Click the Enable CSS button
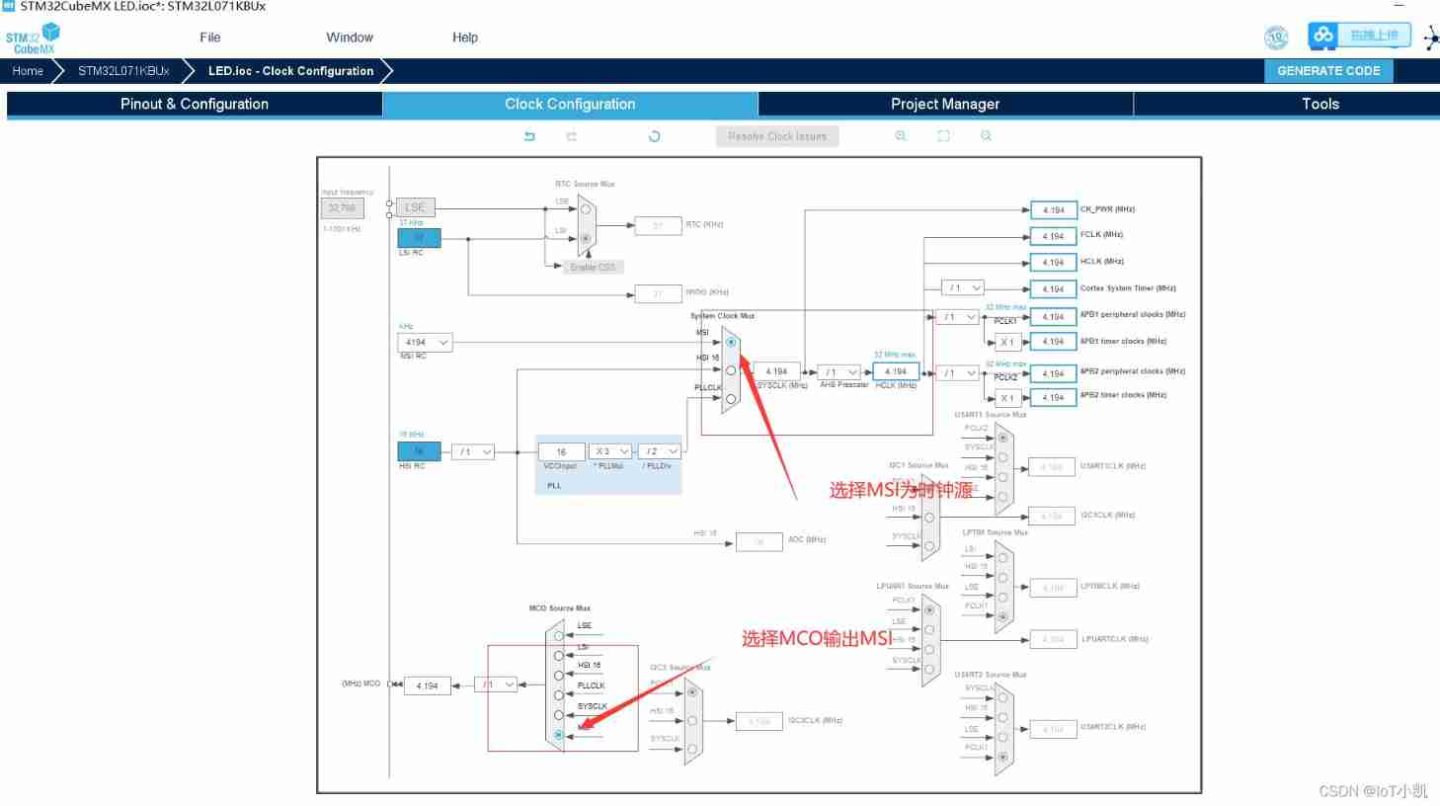Screen dimensions: 1440x806 593,267
